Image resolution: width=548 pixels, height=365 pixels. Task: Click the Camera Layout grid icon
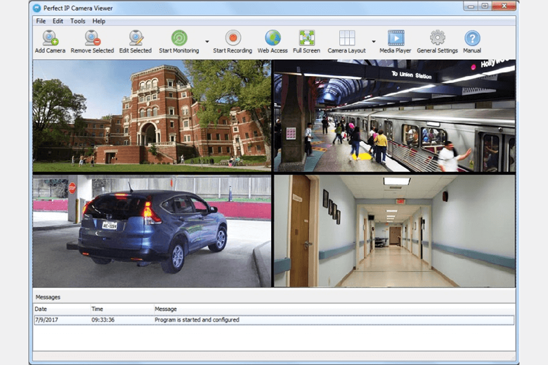346,39
